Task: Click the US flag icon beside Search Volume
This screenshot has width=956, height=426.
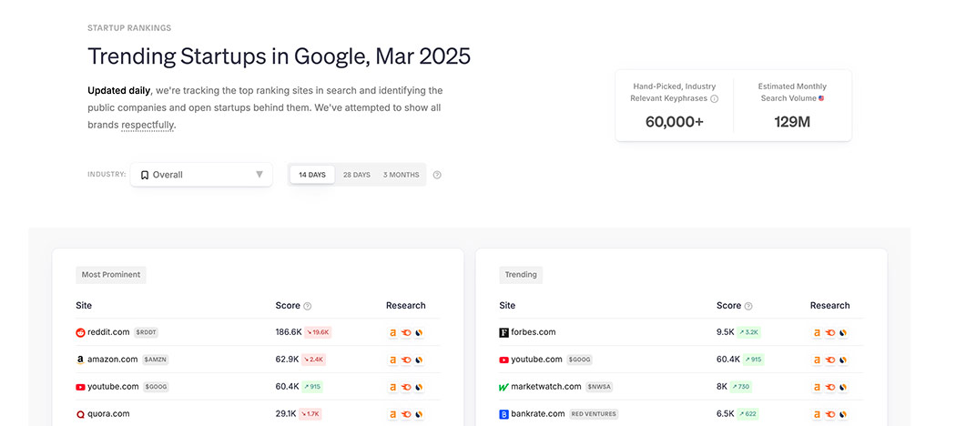Action: [x=821, y=98]
